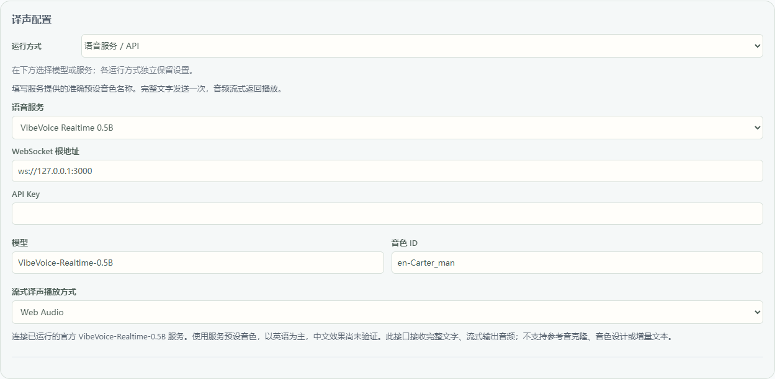Click the 流式译声播放方式 label
The width and height of the screenshot is (775, 379).
coord(44,292)
